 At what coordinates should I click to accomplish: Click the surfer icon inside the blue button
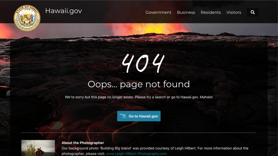point(123,116)
